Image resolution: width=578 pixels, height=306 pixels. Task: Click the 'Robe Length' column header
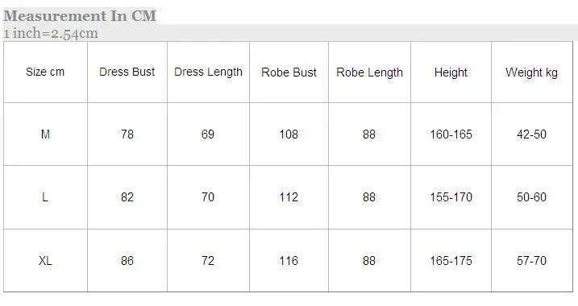coord(370,72)
